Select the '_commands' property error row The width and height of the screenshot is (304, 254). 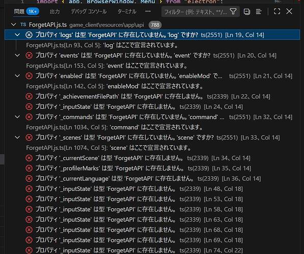[x=152, y=117]
